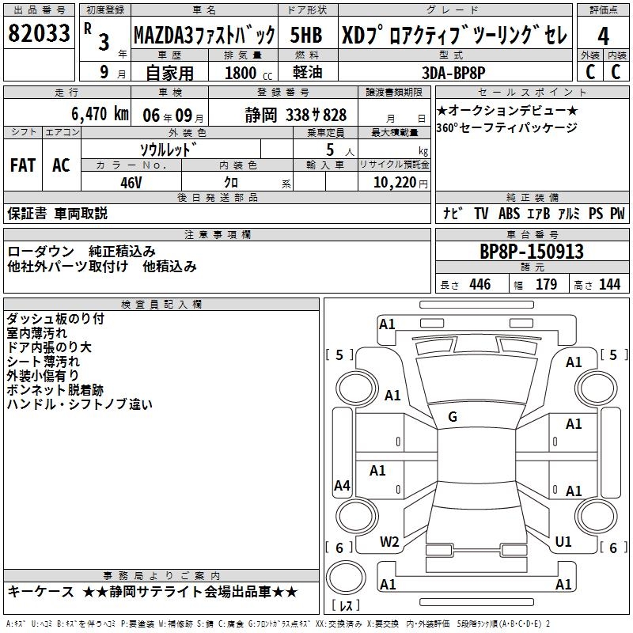Click the overall evaluation score 4
The height and width of the screenshot is (633, 633).
pos(603,36)
